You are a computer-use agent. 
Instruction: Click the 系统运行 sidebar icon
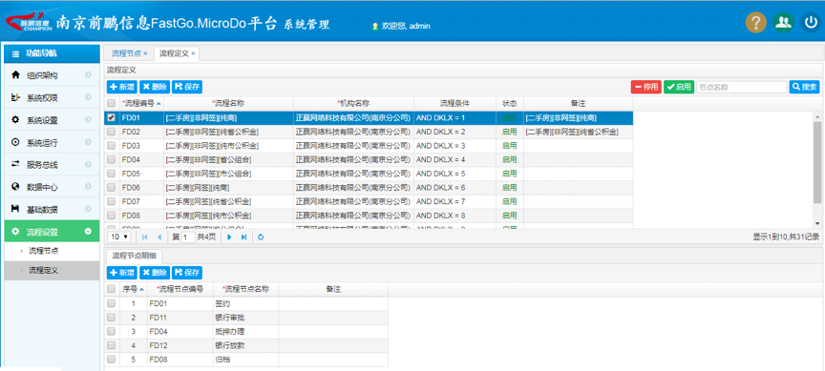(15, 142)
